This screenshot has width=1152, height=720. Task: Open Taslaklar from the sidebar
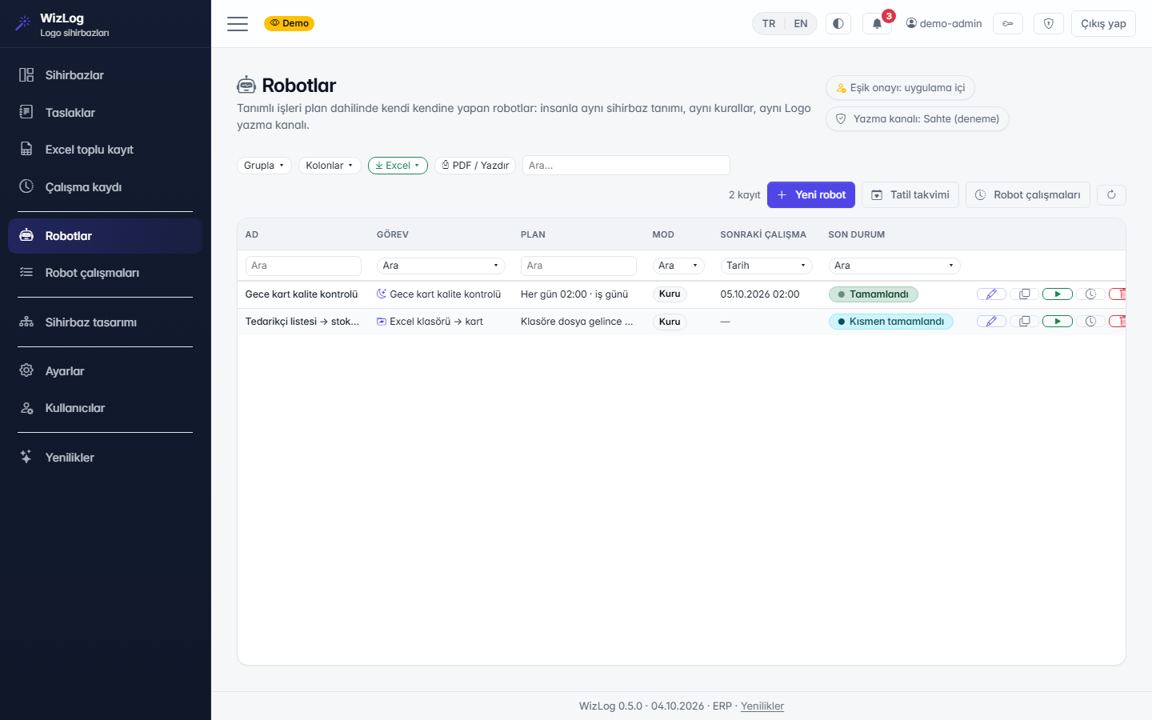point(105,113)
